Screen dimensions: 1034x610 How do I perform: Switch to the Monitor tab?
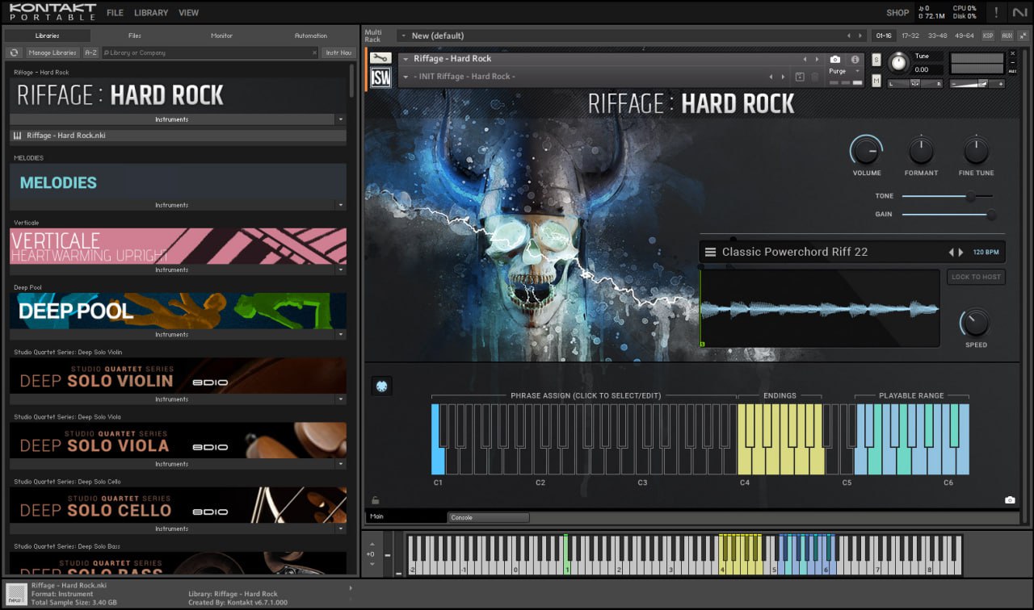tap(221, 36)
